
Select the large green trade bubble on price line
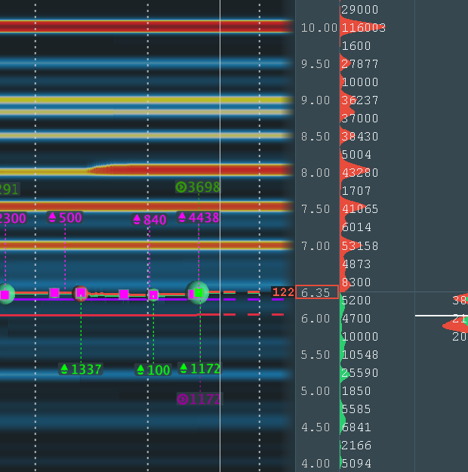click(x=198, y=292)
